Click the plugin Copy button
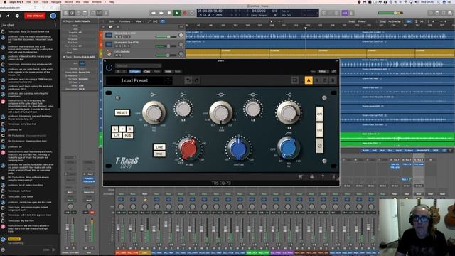455x256 pixels. click(147, 71)
